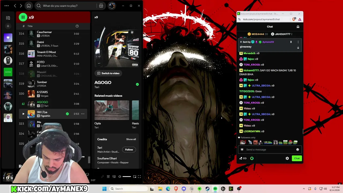Select the track Cauchemar by LFERDA
This screenshot has width=343, height=193.
pyautogui.click(x=53, y=34)
